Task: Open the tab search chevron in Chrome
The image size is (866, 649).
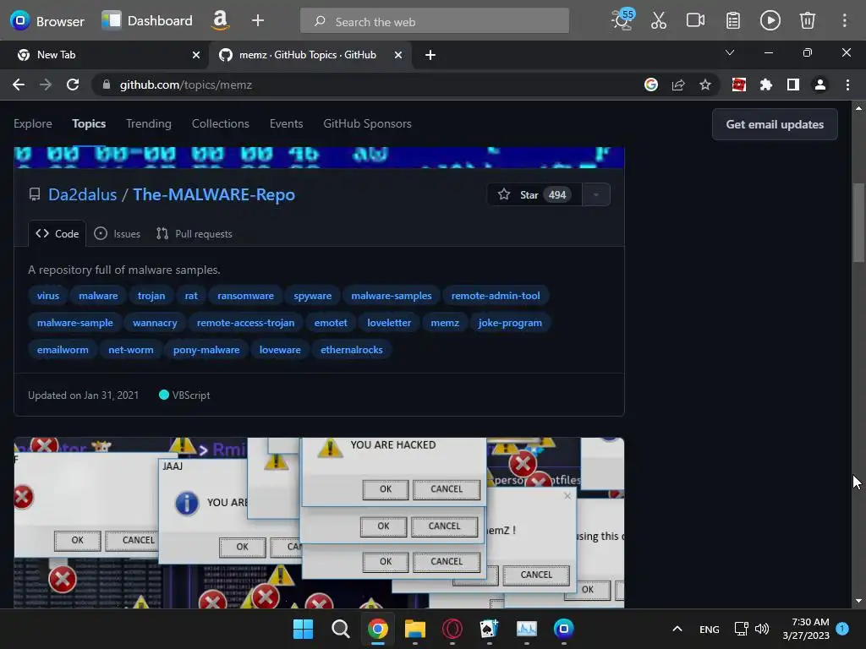Action: 730,52
